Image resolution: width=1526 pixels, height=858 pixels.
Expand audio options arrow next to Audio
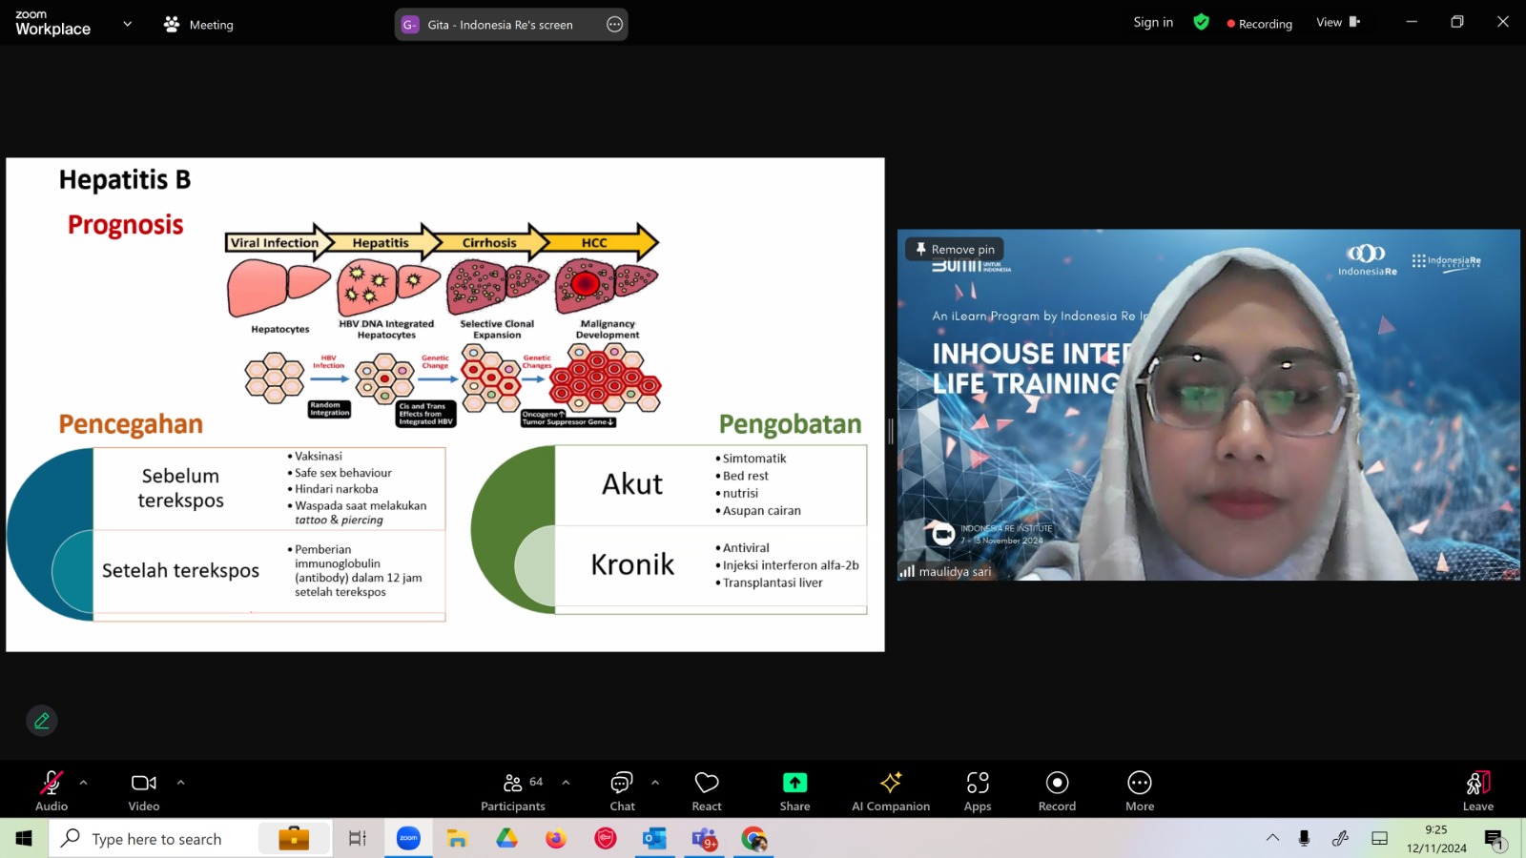[84, 783]
